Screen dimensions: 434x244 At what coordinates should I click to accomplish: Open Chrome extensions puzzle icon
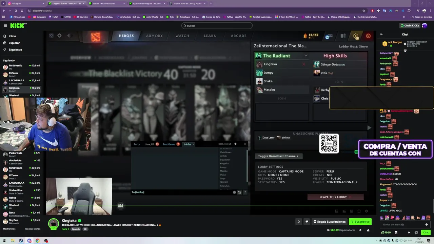(409, 11)
